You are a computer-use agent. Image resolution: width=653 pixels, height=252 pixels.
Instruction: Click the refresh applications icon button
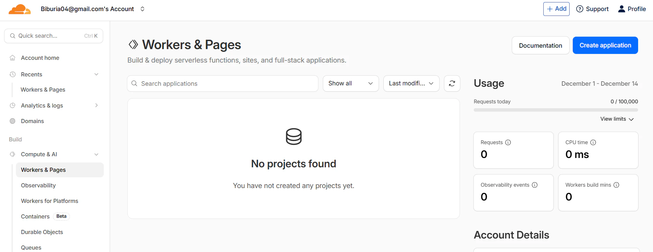(452, 83)
